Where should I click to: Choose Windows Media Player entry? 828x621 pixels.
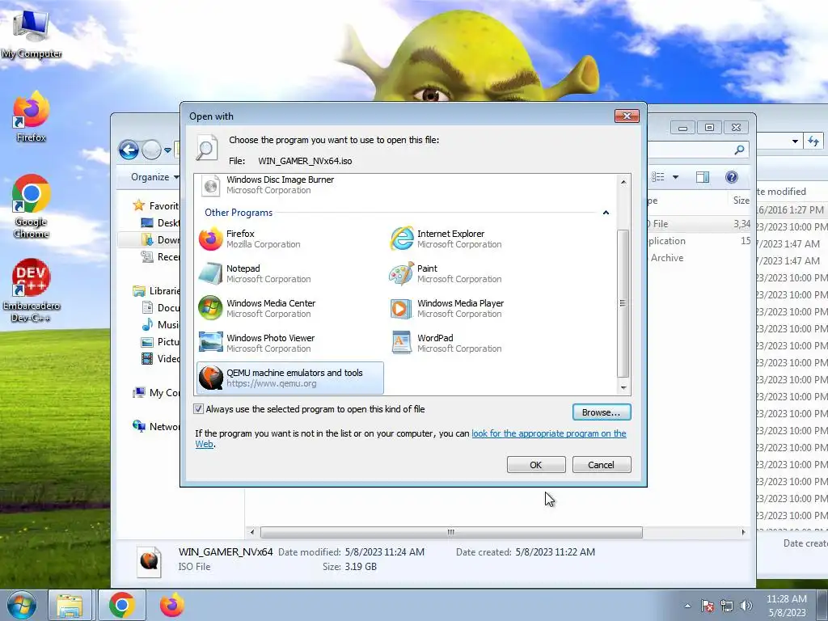pyautogui.click(x=480, y=308)
